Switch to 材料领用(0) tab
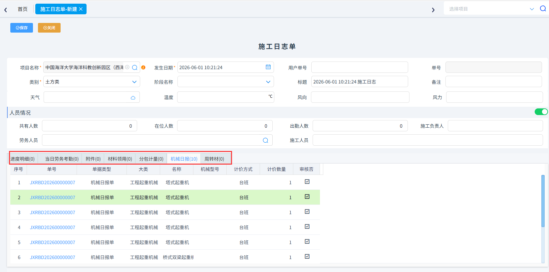The width and height of the screenshot is (549, 272). (120, 159)
